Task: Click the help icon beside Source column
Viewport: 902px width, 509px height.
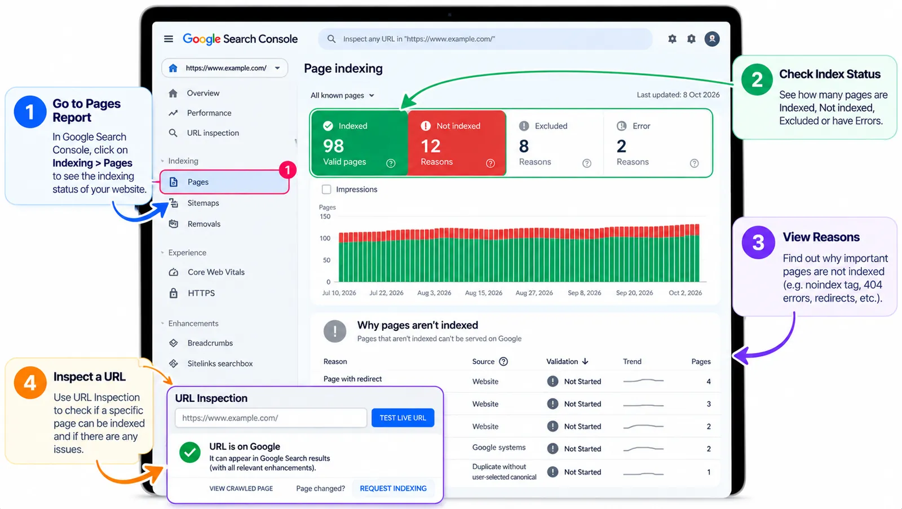Action: tap(503, 361)
